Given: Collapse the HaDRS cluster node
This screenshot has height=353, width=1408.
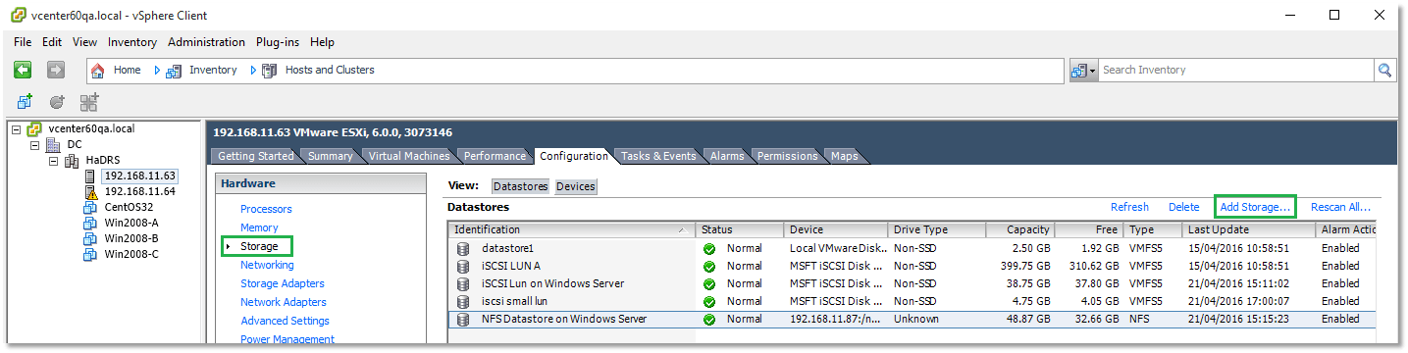Looking at the screenshot, I should pyautogui.click(x=54, y=160).
